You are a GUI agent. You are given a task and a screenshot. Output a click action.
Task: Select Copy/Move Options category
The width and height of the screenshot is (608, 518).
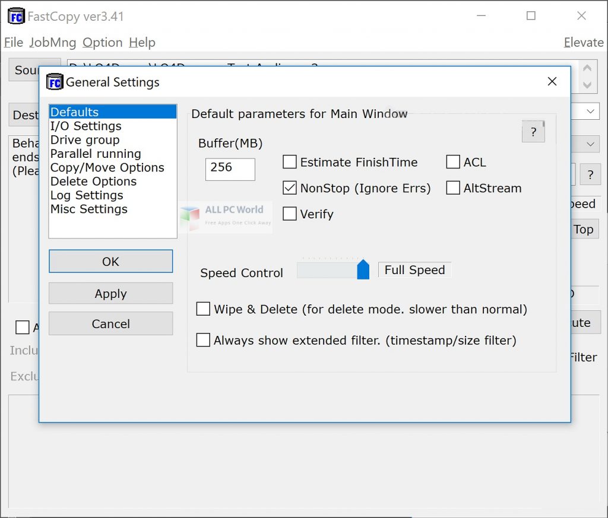click(112, 167)
